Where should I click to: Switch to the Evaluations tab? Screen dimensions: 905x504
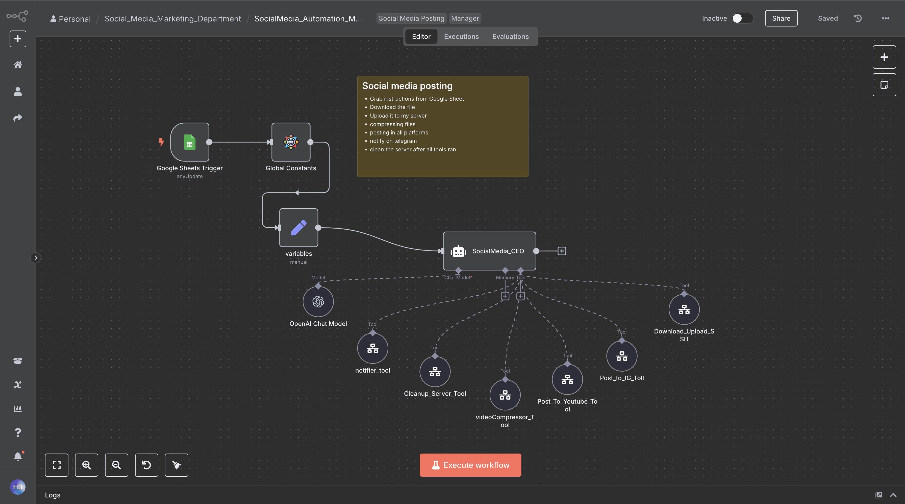[x=511, y=36]
